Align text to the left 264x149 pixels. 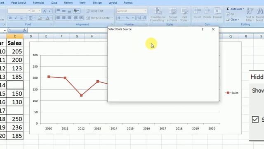pos(58,18)
